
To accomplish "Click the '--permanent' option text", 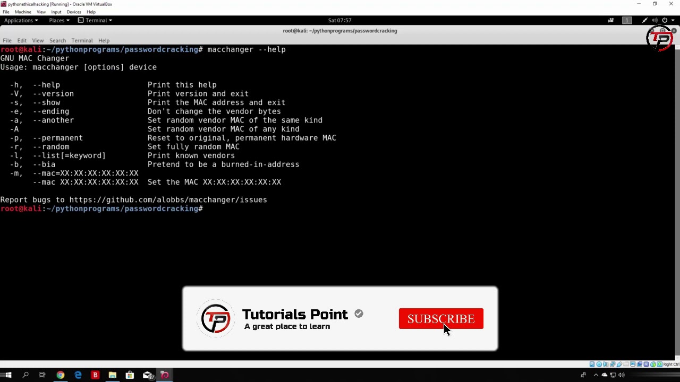I will point(58,138).
